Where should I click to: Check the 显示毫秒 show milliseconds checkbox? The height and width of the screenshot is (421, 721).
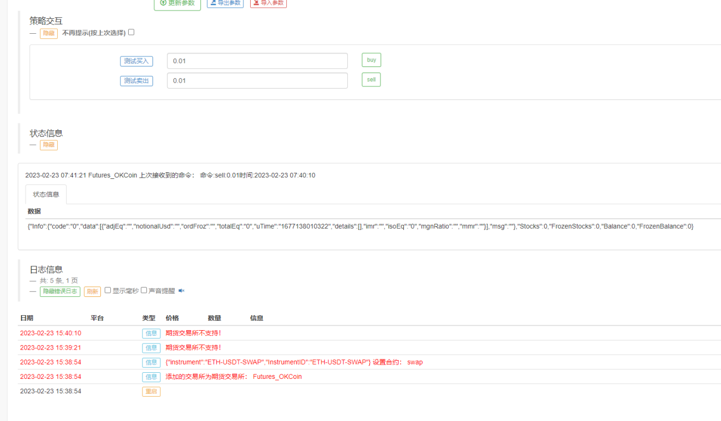pos(108,290)
